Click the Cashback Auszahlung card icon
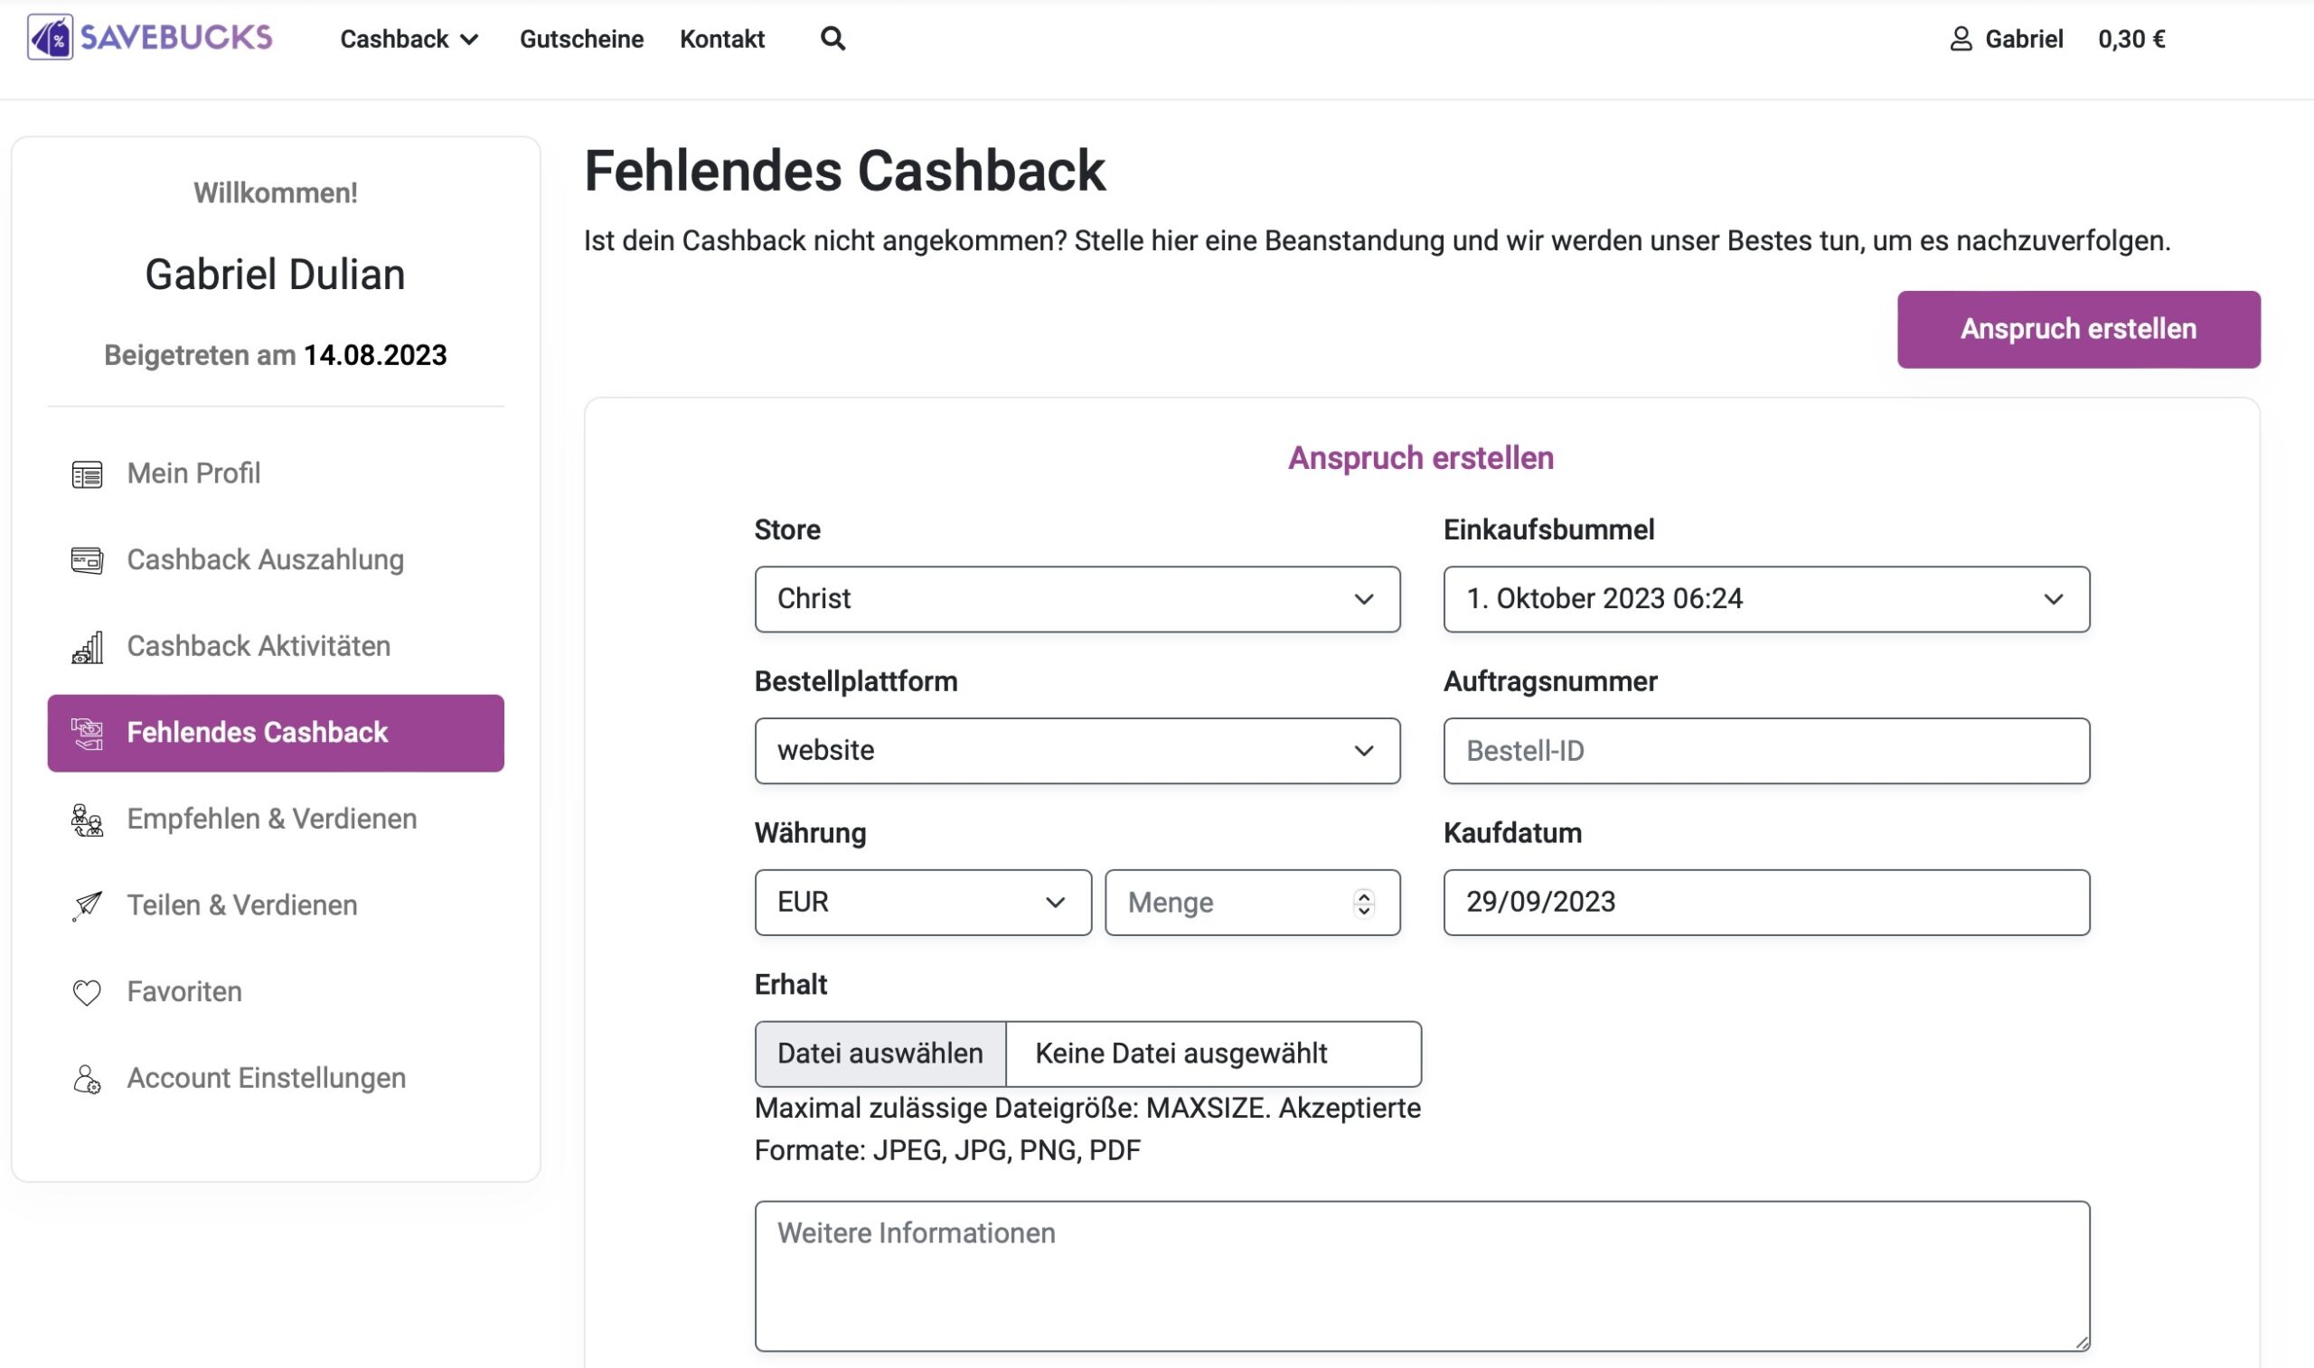The height and width of the screenshot is (1368, 2314). (x=88, y=560)
